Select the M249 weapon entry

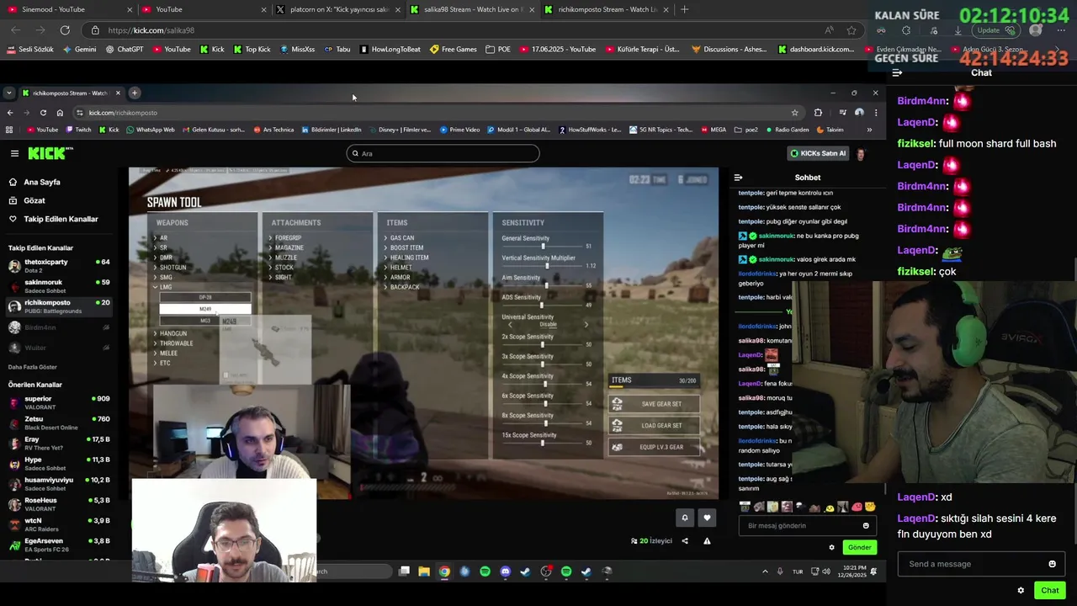click(205, 309)
